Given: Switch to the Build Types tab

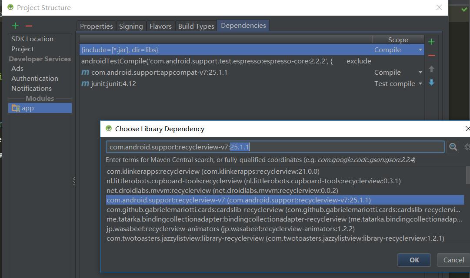Looking at the screenshot, I should click(196, 26).
